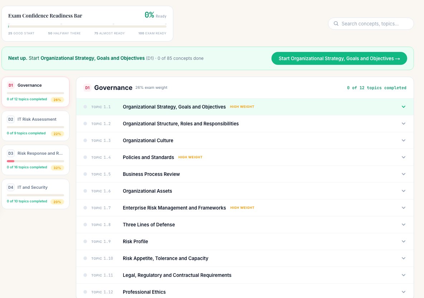The image size is (424, 298).
Task: Toggle status dot for Topic 1.1
Action: click(85, 107)
